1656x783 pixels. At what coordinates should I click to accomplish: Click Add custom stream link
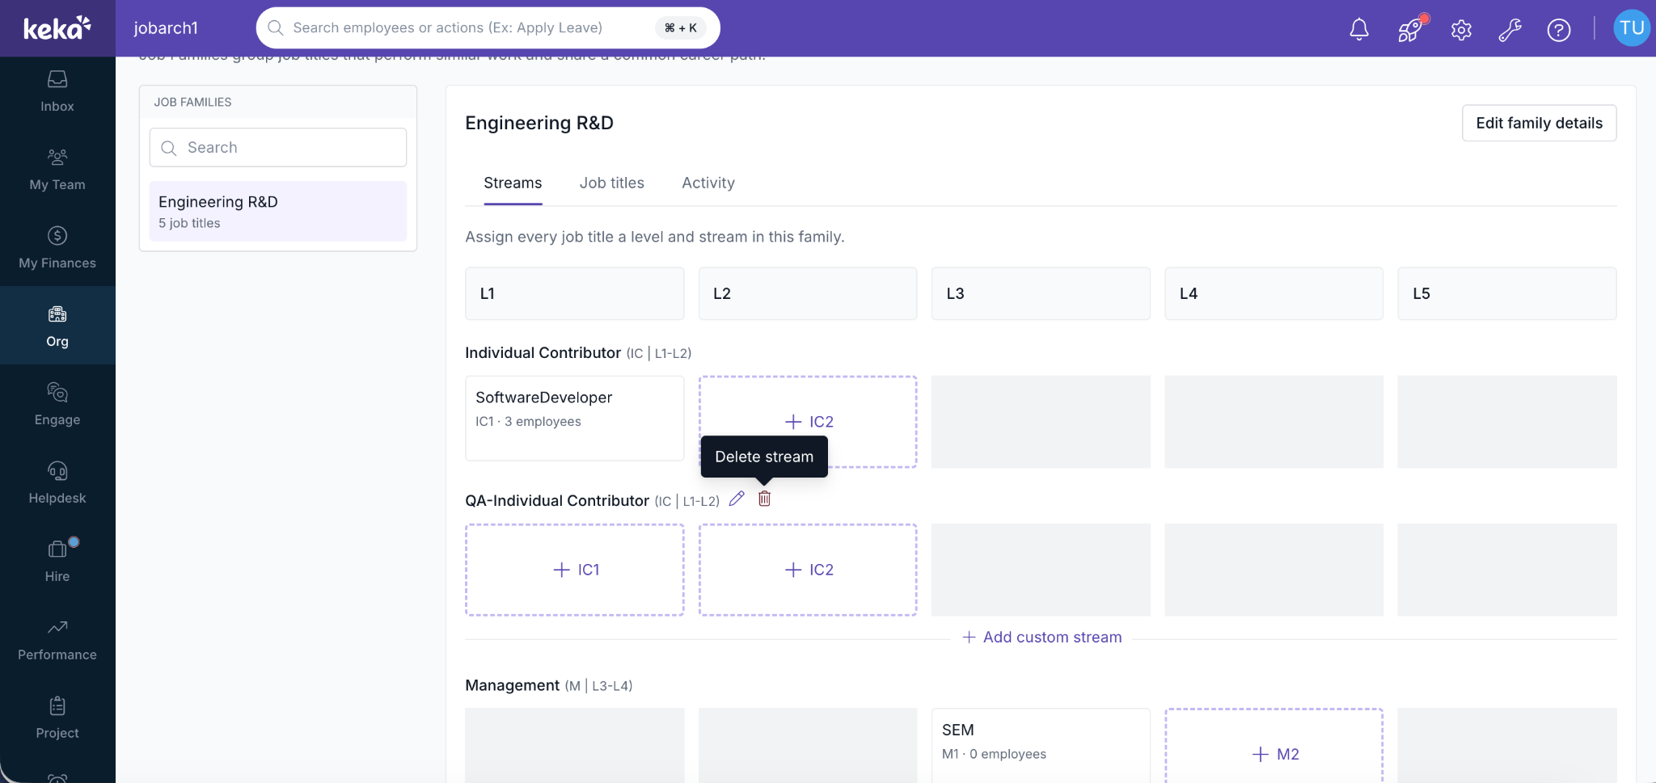(1041, 638)
